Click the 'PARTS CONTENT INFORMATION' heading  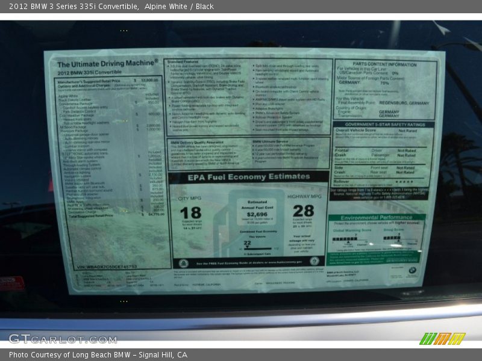384,64
